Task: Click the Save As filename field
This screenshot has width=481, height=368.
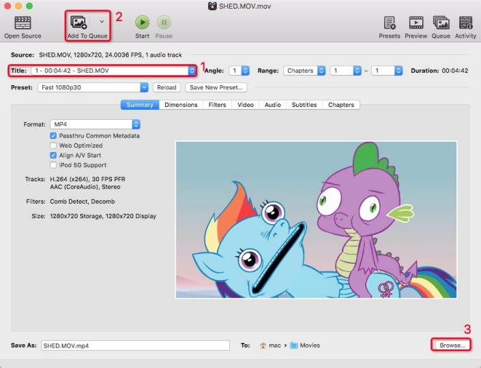Action: 135,346
